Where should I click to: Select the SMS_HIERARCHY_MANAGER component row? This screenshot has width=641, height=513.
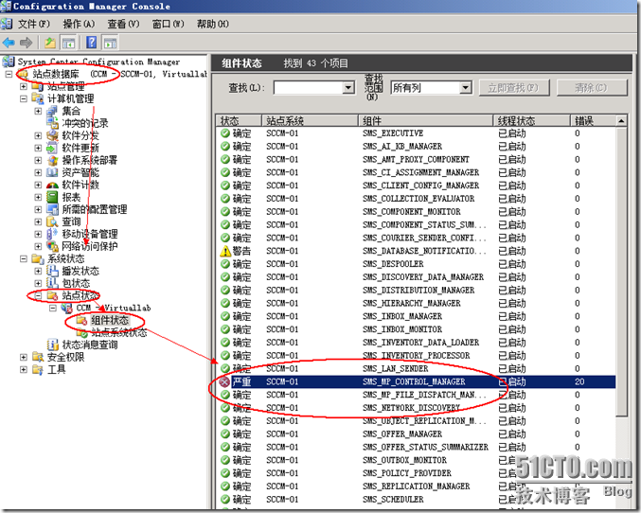416,303
